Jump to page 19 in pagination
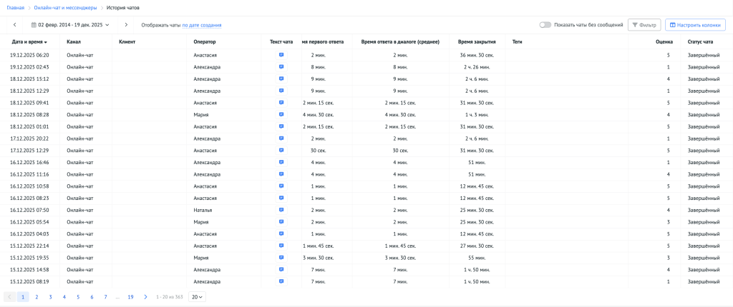The height and width of the screenshot is (307, 733). pyautogui.click(x=130, y=296)
